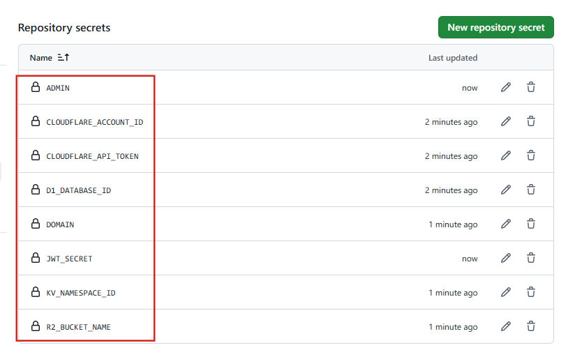Edit the JWT_SECRET secret
The height and width of the screenshot is (359, 575).
point(506,258)
